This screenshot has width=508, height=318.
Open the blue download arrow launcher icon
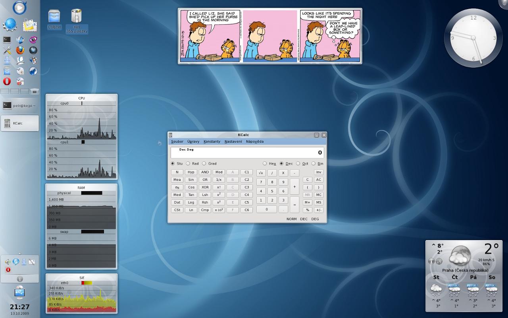[x=7, y=60]
